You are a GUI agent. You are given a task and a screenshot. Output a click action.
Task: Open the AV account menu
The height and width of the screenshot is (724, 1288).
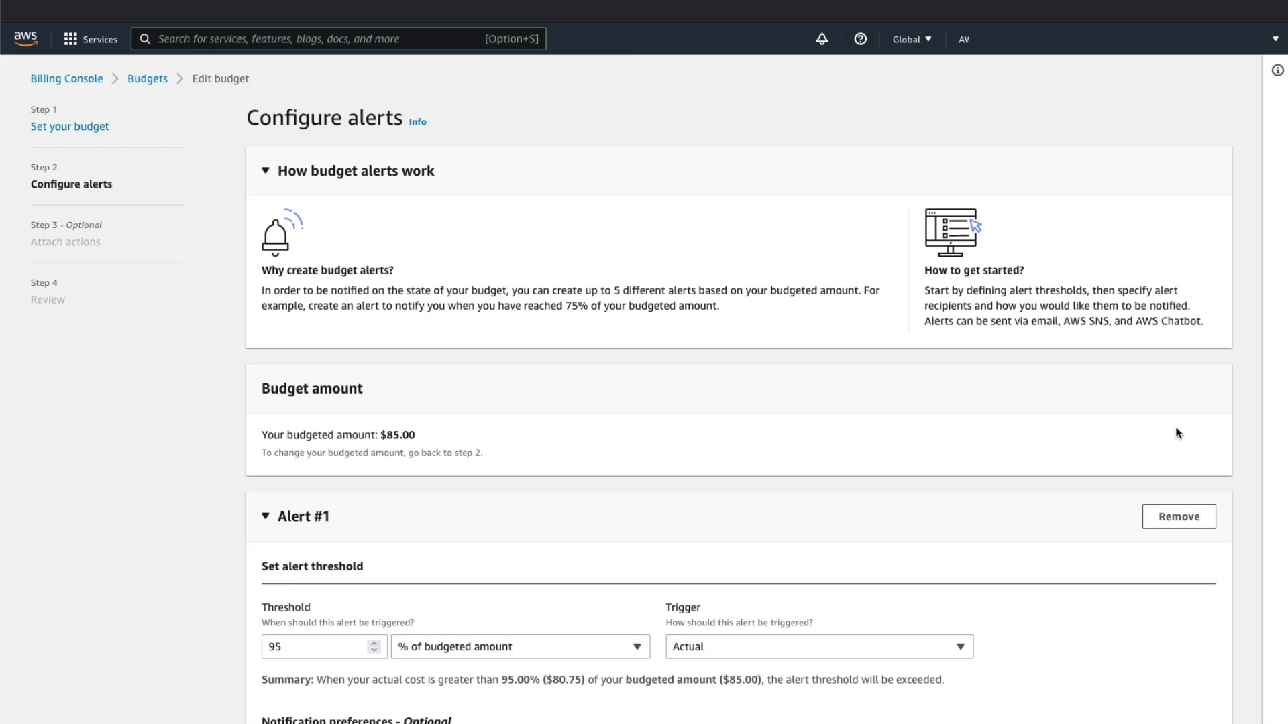click(x=964, y=39)
